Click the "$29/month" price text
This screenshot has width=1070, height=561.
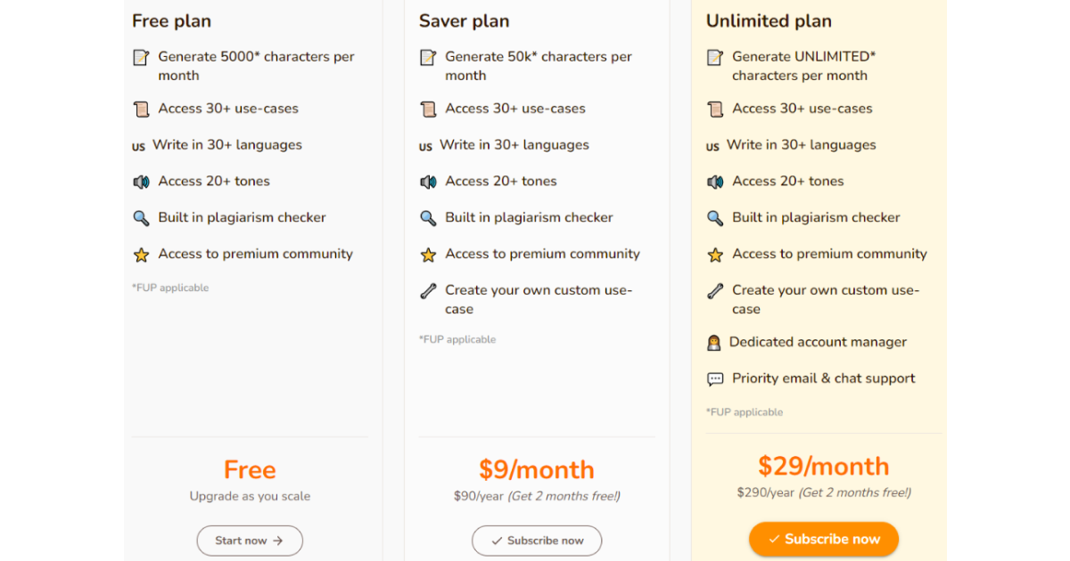[824, 466]
